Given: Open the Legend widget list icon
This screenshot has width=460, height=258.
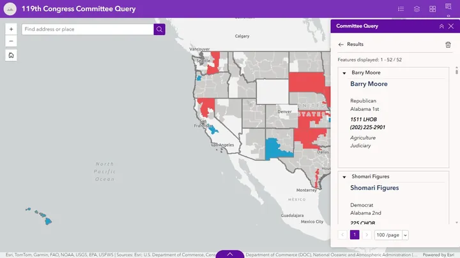Looking at the screenshot, I should pyautogui.click(x=401, y=9).
